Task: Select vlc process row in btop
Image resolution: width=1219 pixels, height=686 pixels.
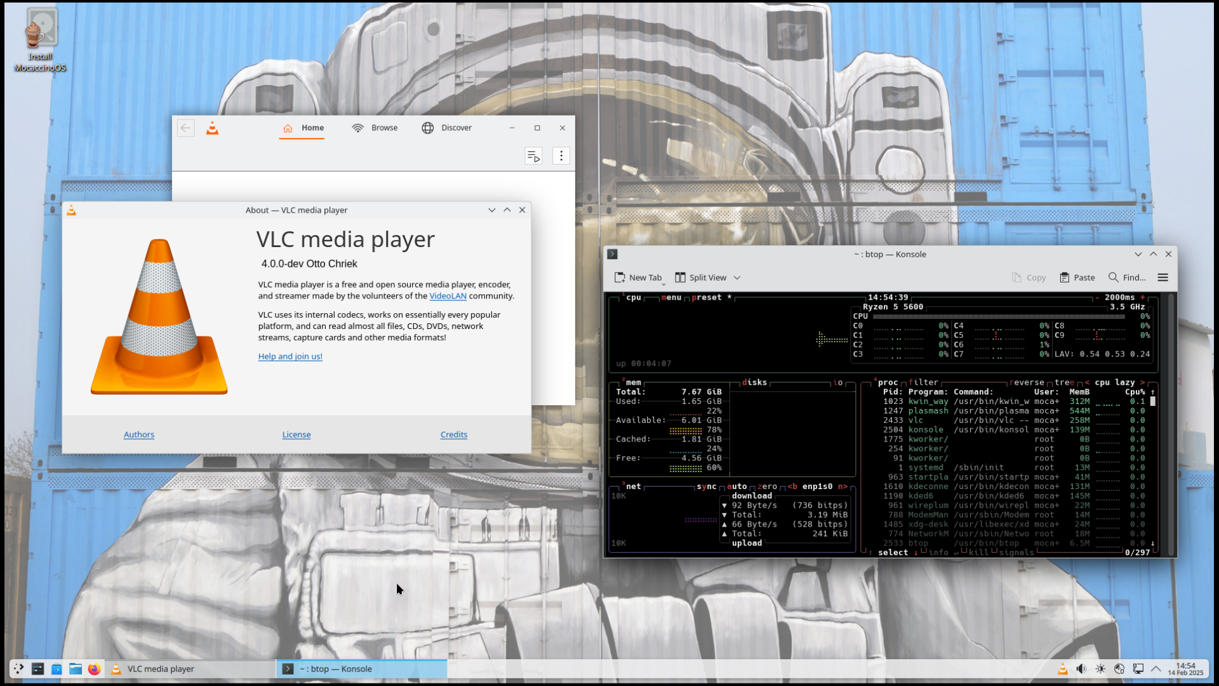Action: (1013, 420)
